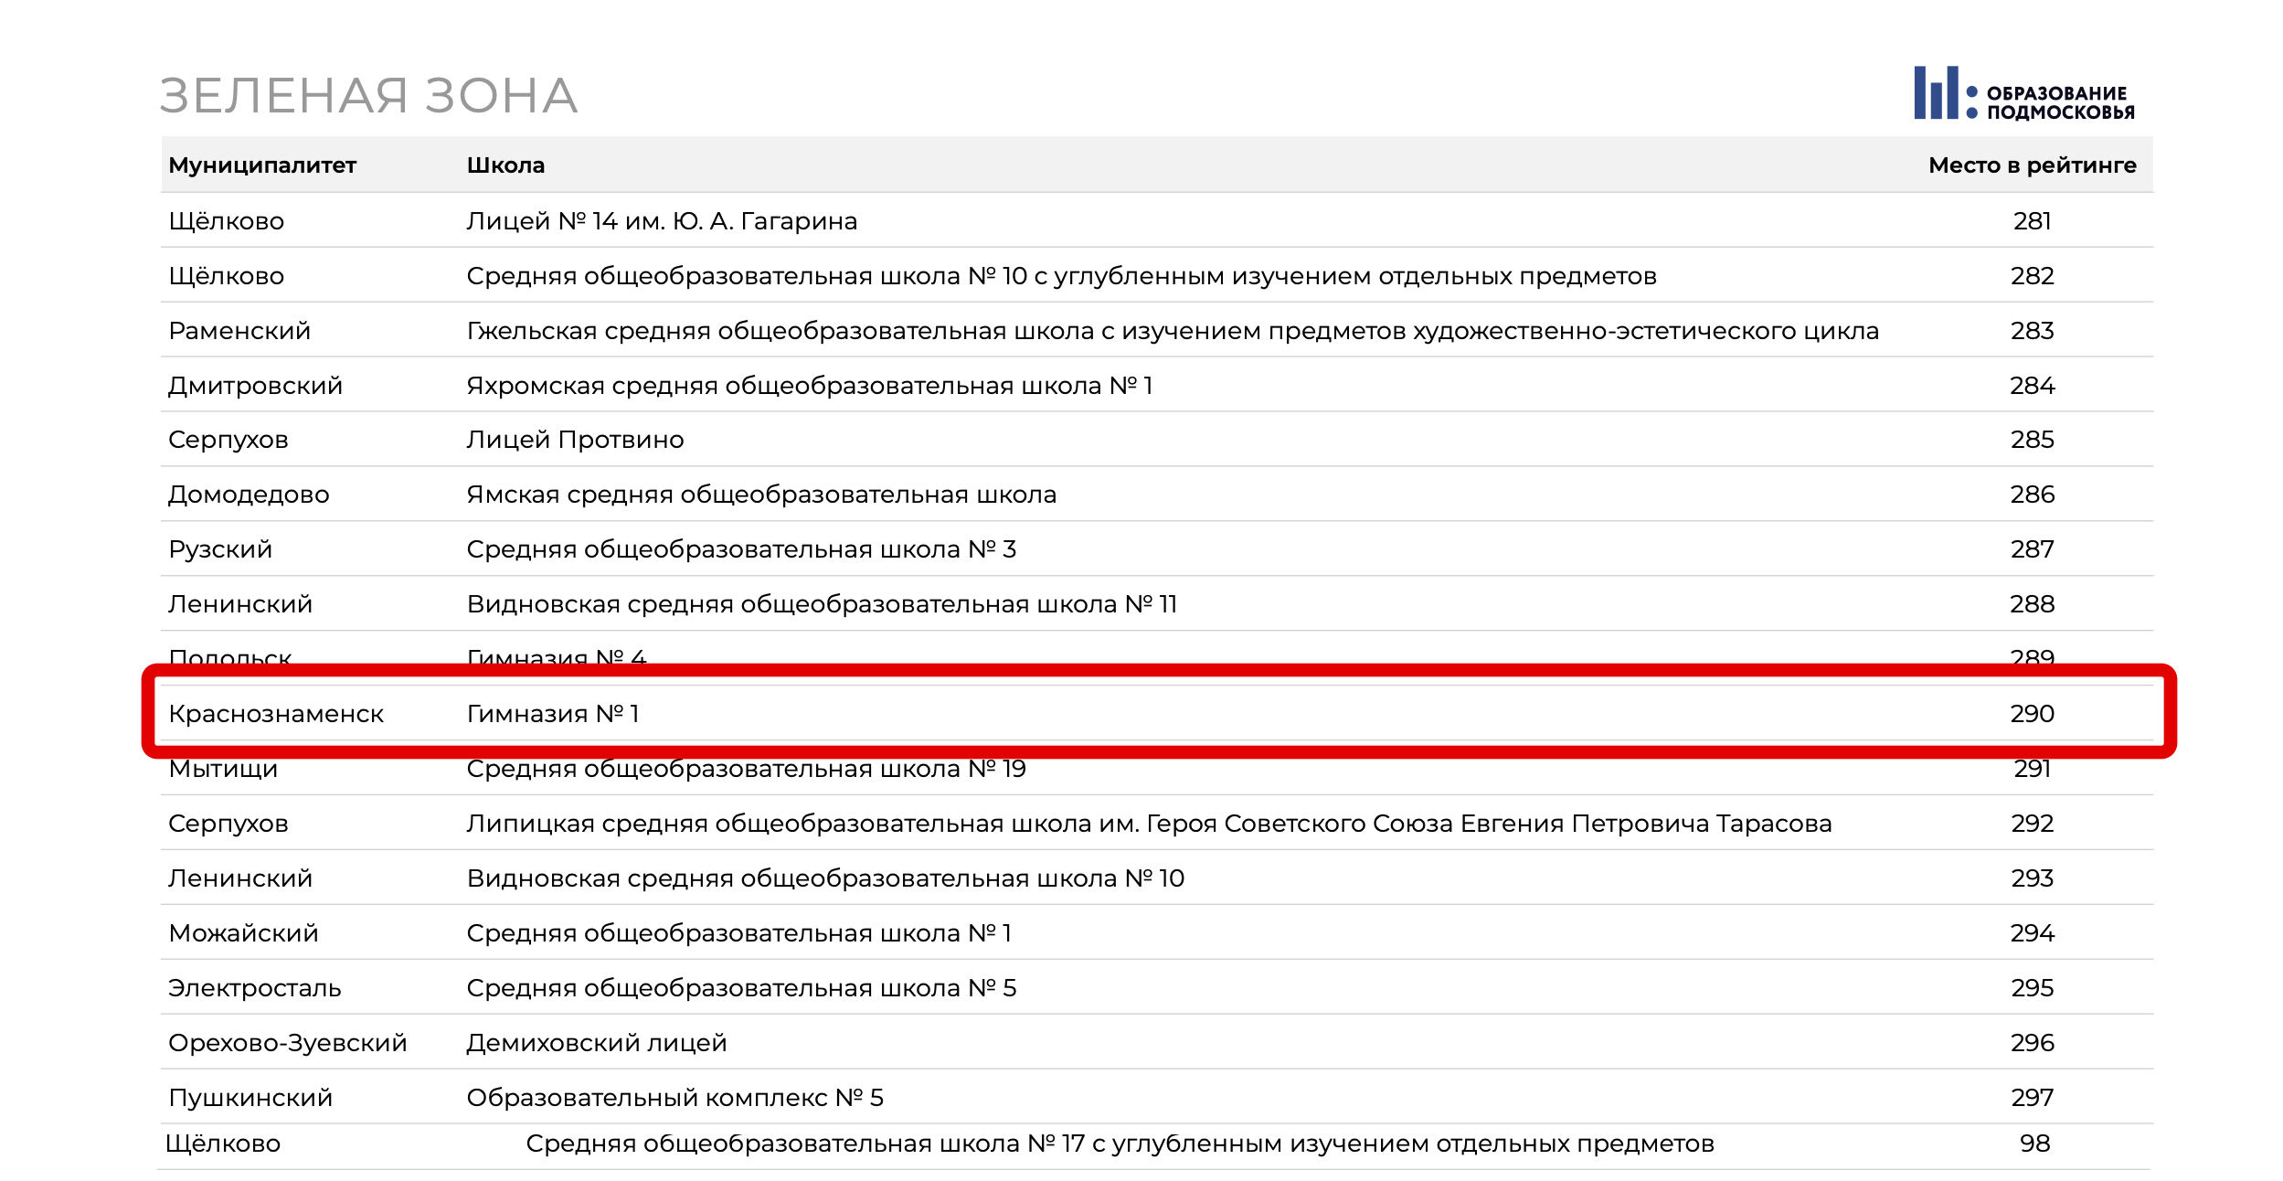Click rank number 98 in last row
2283x1181 pixels.
click(x=2034, y=1144)
